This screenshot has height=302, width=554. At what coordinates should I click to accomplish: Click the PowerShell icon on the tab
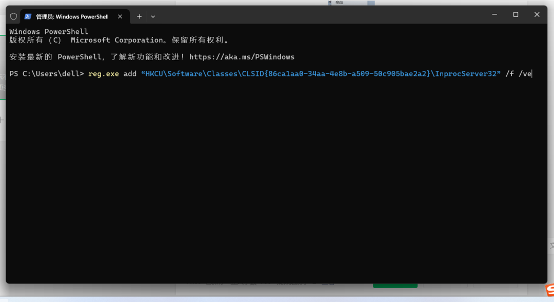point(28,16)
